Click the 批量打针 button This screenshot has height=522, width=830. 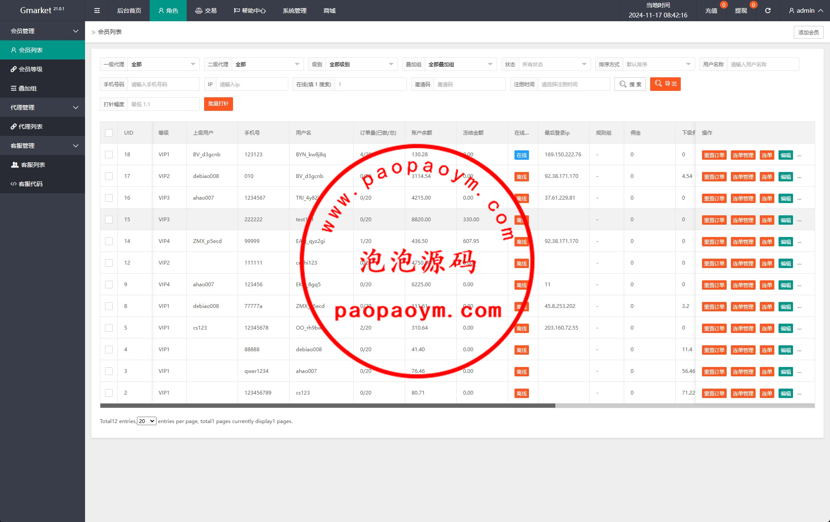219,104
